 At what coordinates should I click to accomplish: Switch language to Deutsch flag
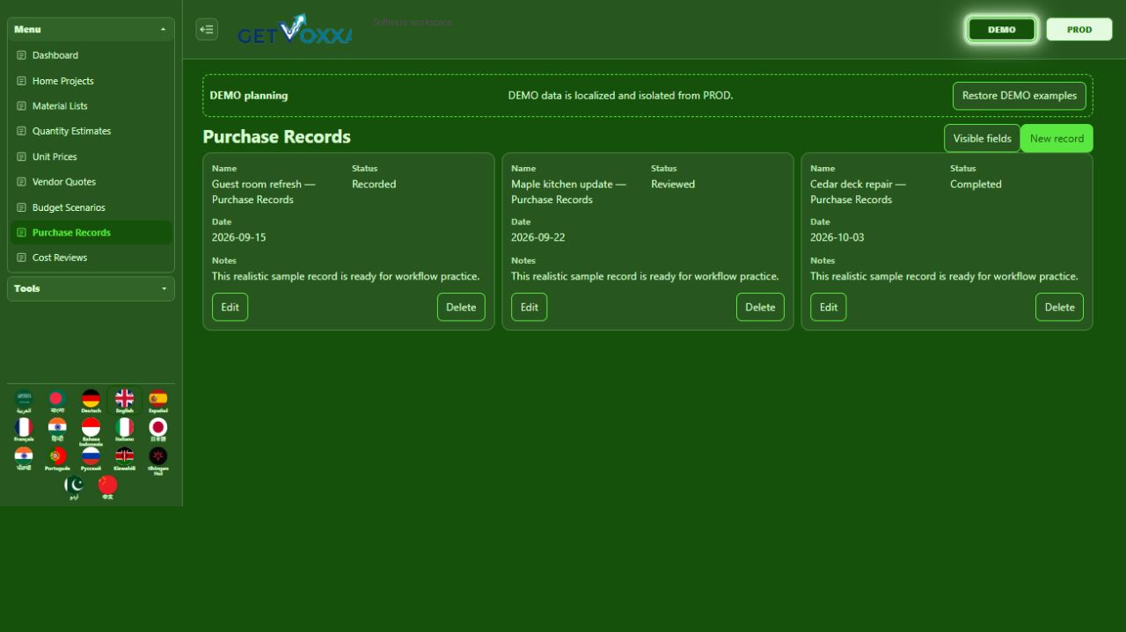coord(91,401)
